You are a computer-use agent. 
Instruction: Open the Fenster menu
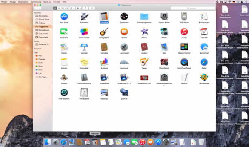coord(57,2)
